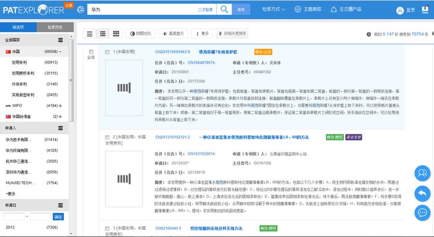
Task: Switch to the 筛选项 tab
Action: (18, 27)
